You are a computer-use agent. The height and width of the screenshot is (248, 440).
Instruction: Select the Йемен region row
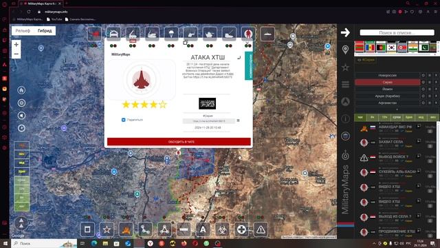[x=388, y=89]
